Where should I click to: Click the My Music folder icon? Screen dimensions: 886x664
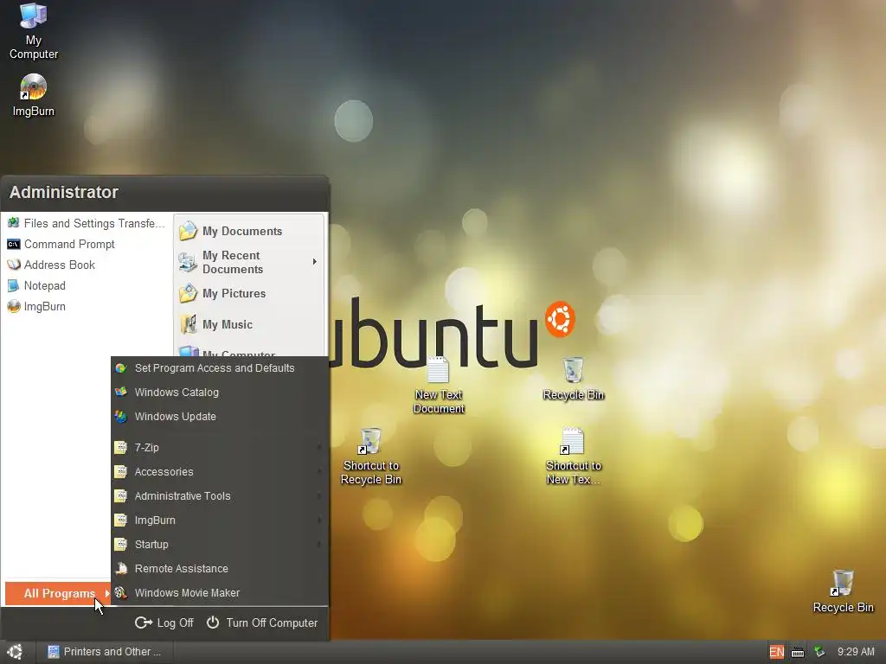coord(188,324)
